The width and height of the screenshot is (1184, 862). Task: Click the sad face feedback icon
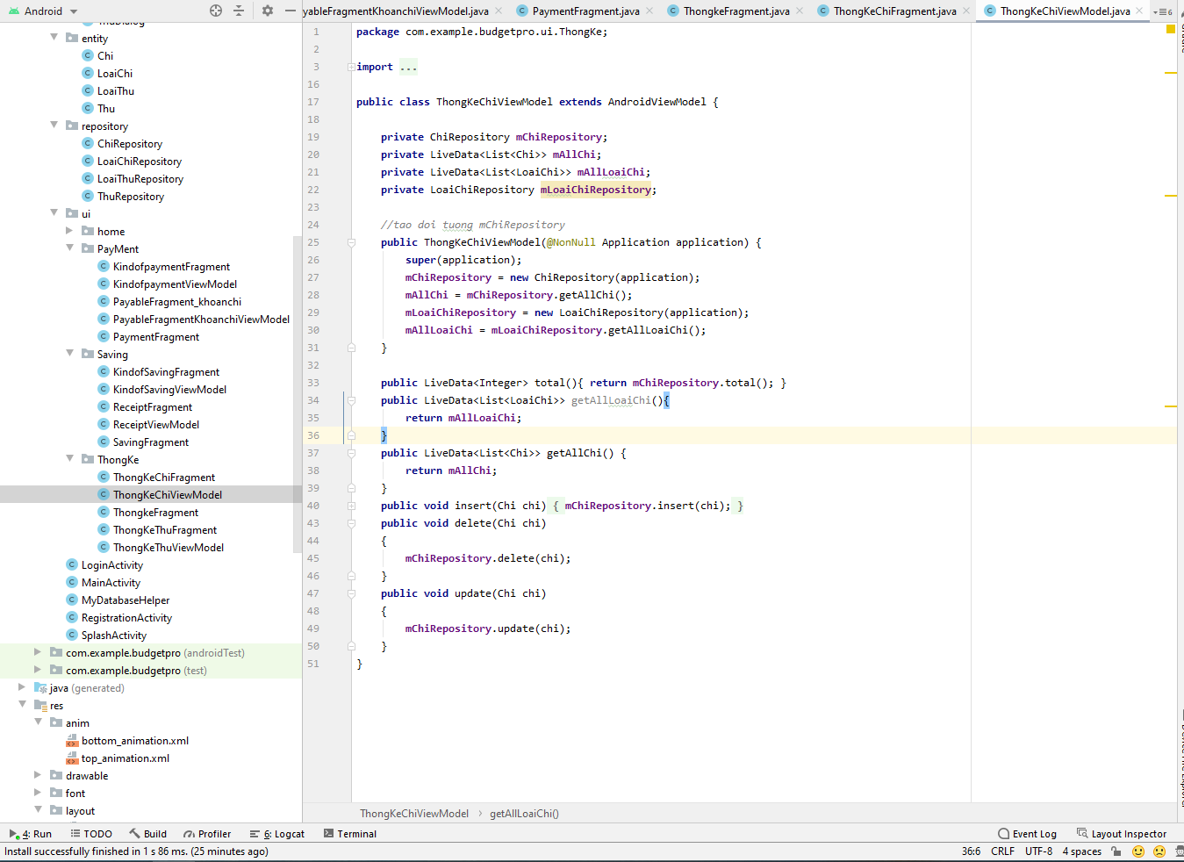point(1159,851)
